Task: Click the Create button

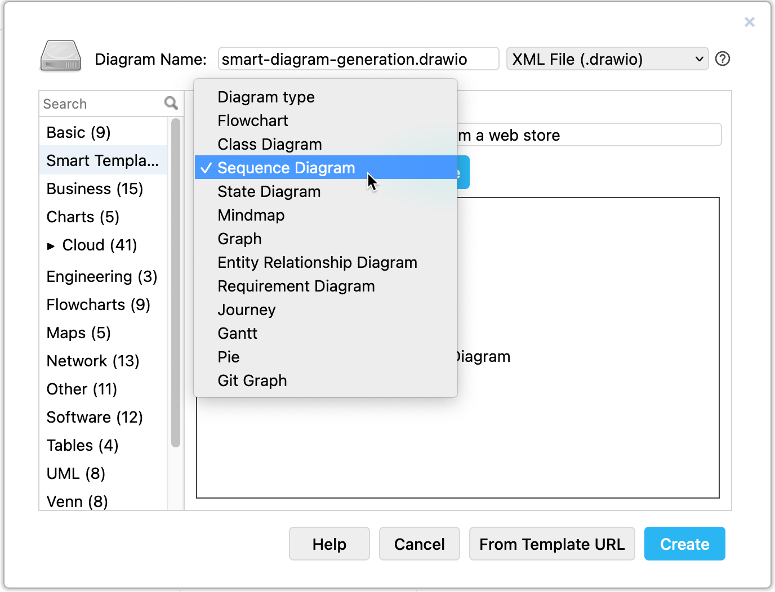Action: (684, 544)
